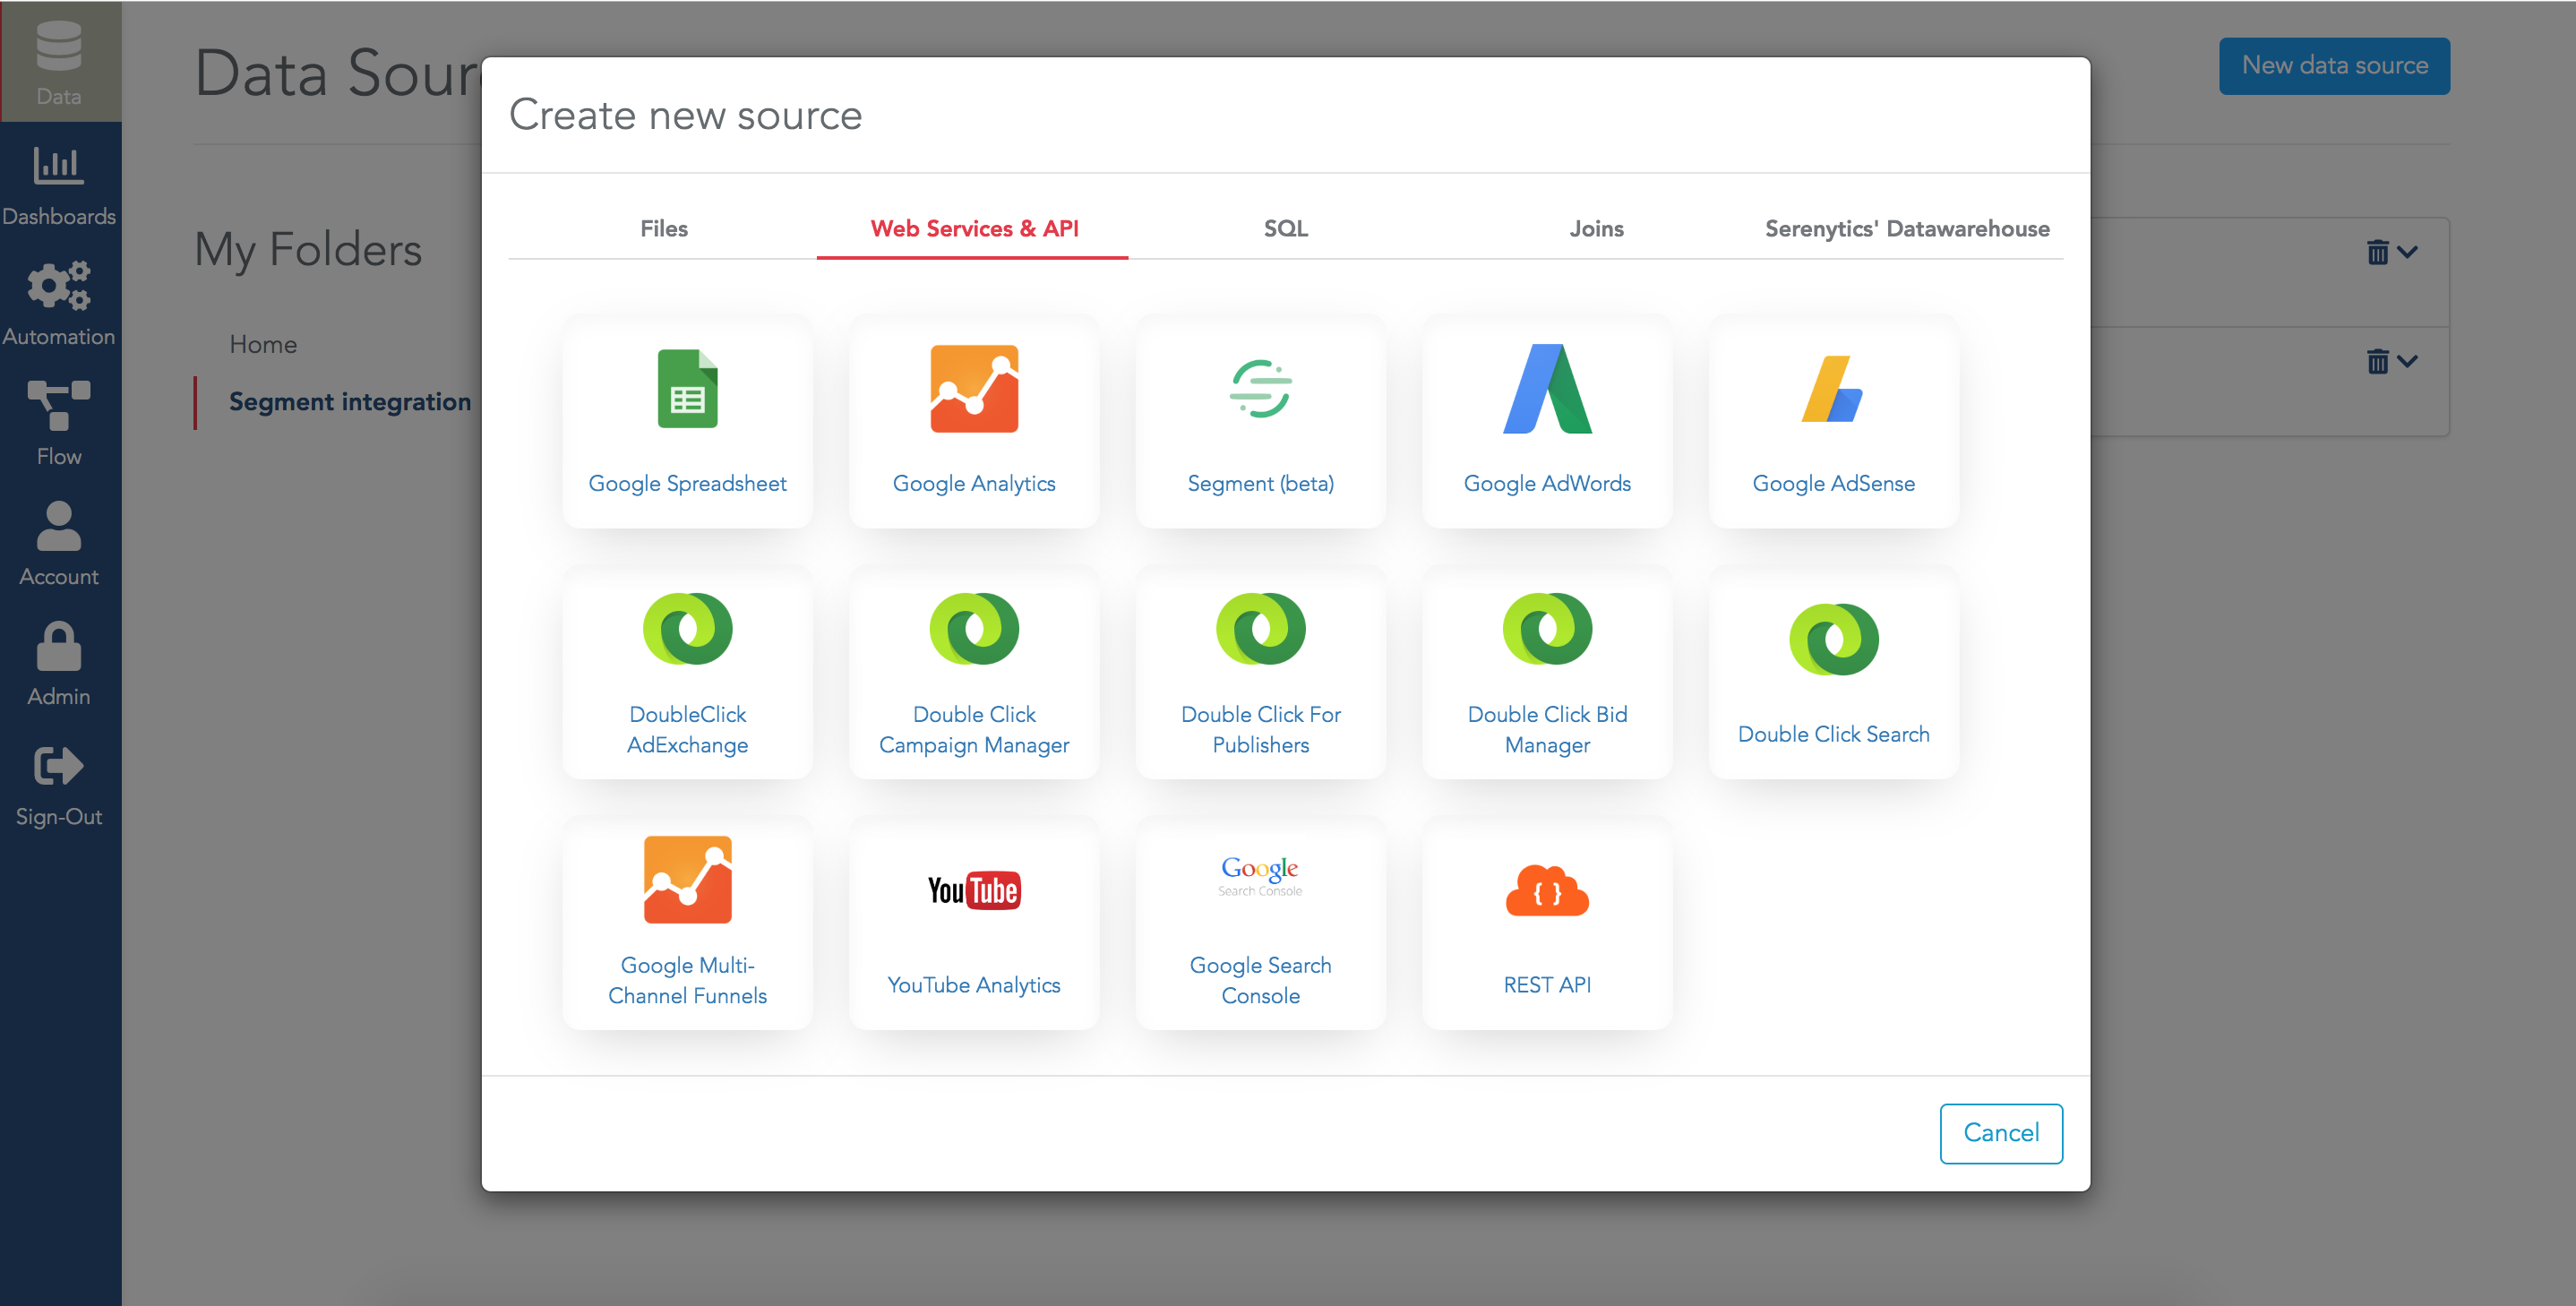
Task: Switch to the Files tab
Action: (x=664, y=229)
